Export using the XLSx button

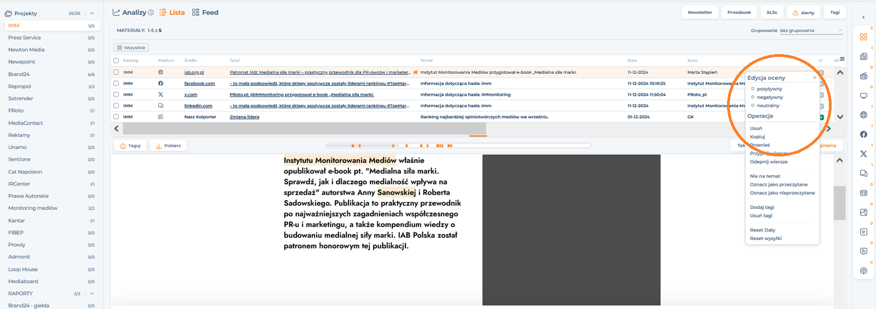click(x=771, y=12)
